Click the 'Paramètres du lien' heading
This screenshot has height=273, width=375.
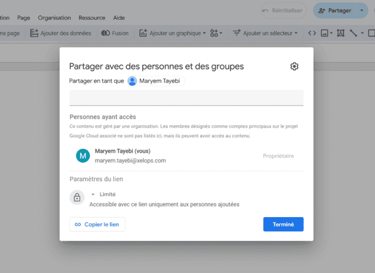[x=96, y=179]
